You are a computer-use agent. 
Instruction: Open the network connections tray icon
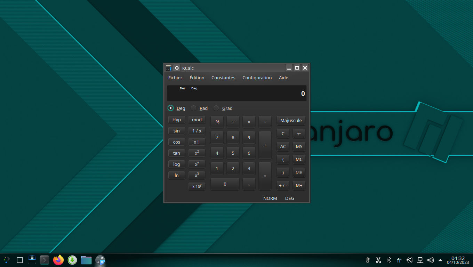pos(420,260)
